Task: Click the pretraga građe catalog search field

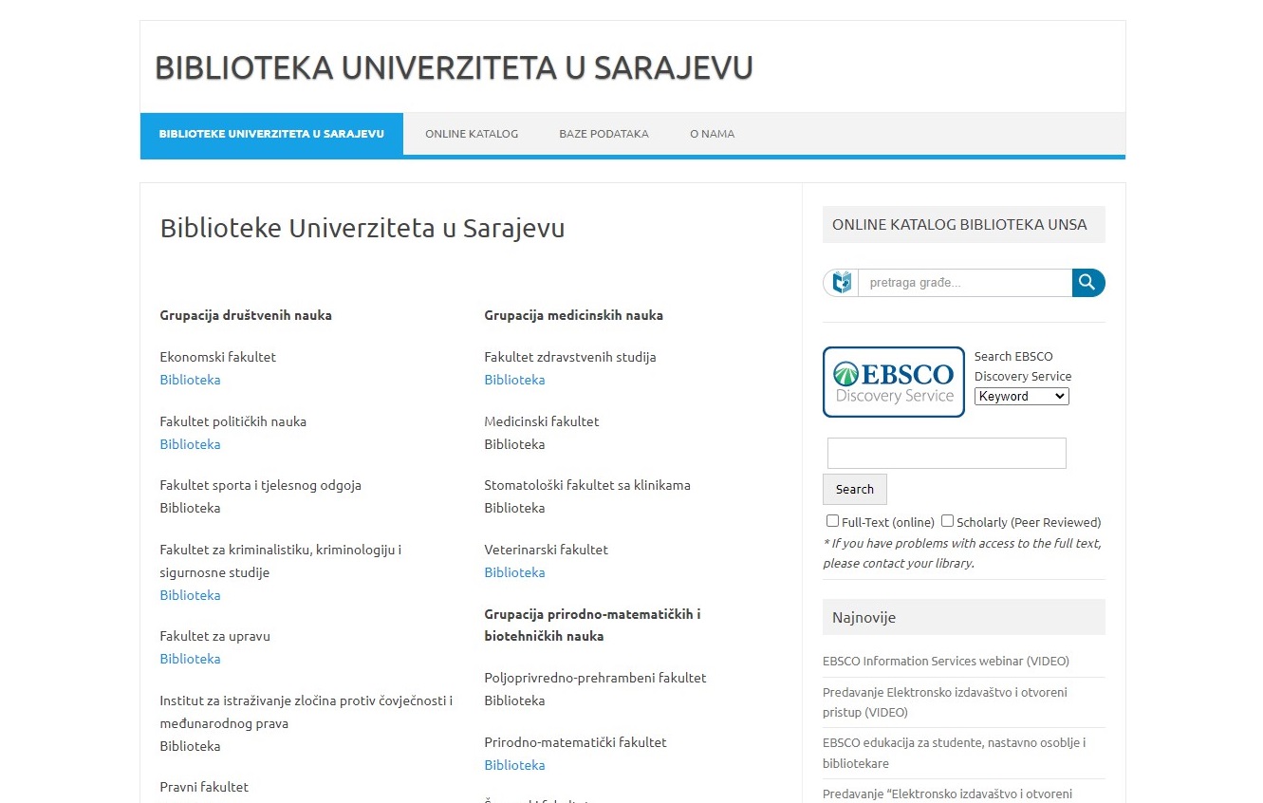Action: [964, 283]
